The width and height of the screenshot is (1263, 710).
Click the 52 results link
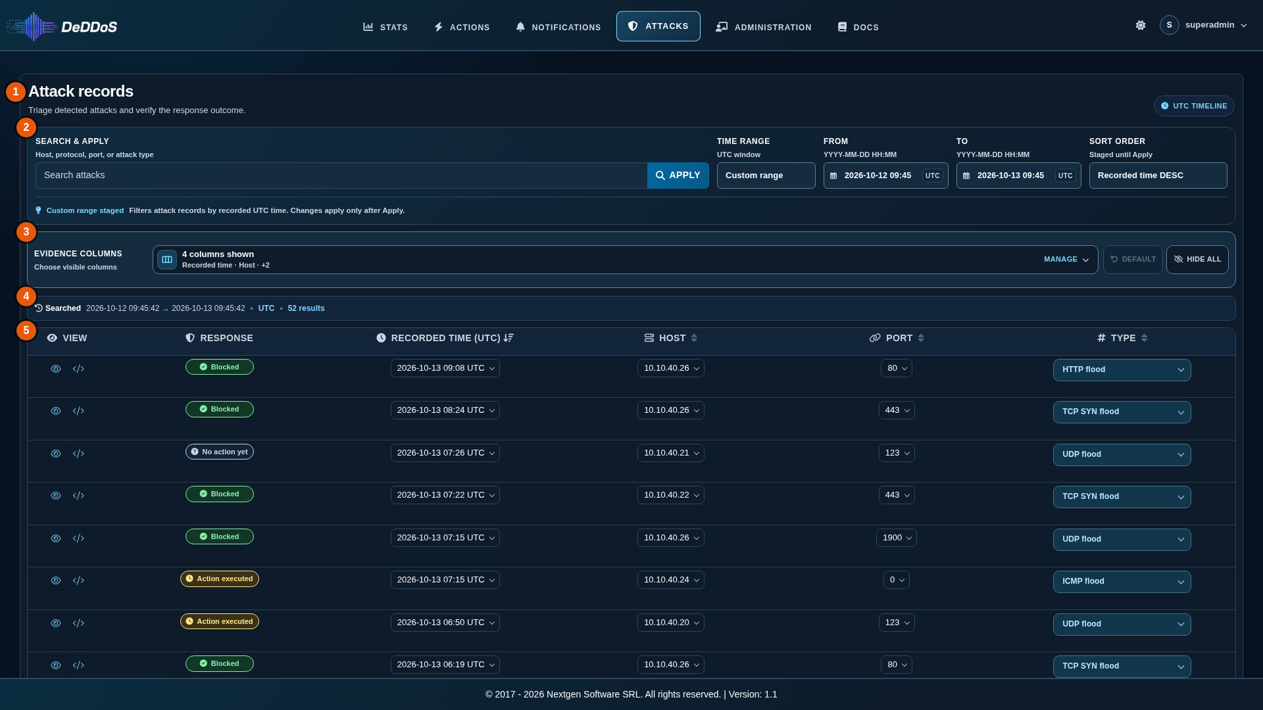[306, 308]
